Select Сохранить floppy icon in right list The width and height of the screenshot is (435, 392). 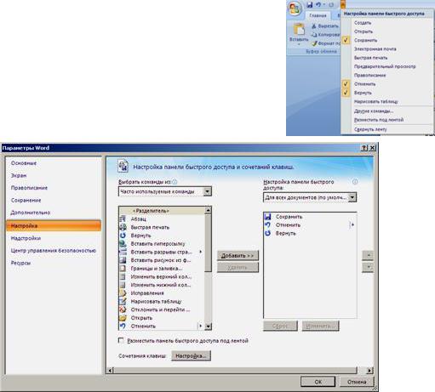pos(267,217)
